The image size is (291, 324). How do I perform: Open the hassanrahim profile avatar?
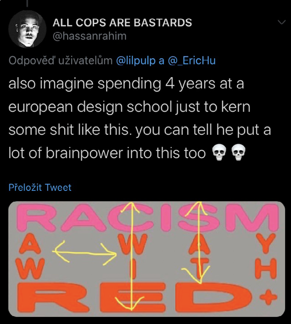click(x=27, y=29)
